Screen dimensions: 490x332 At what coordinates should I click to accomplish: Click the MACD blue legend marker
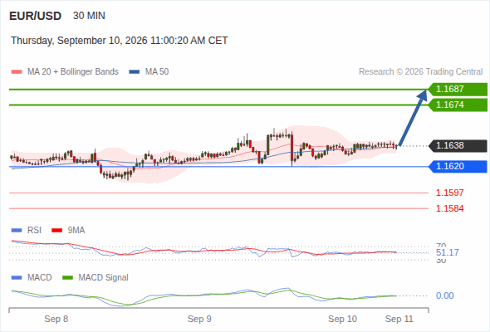pos(17,278)
